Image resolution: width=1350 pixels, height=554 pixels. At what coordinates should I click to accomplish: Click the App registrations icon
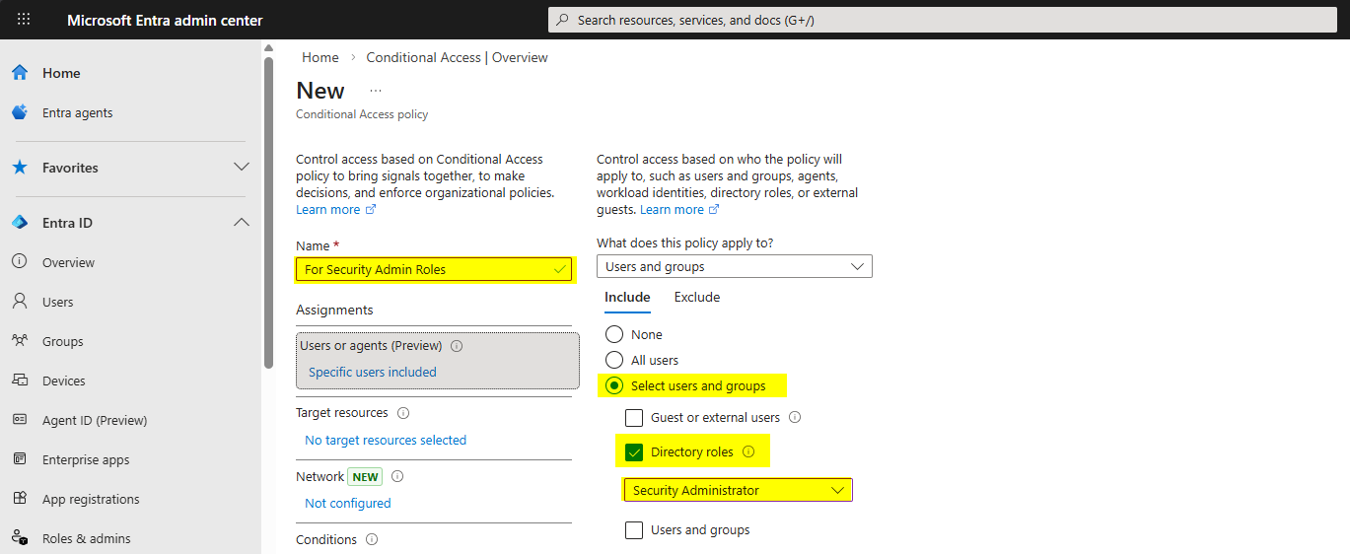pyautogui.click(x=20, y=499)
